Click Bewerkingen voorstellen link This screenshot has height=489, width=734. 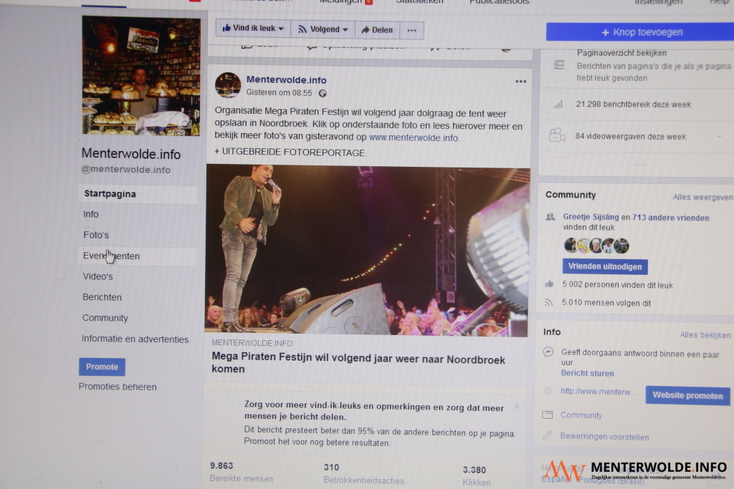[x=604, y=437]
